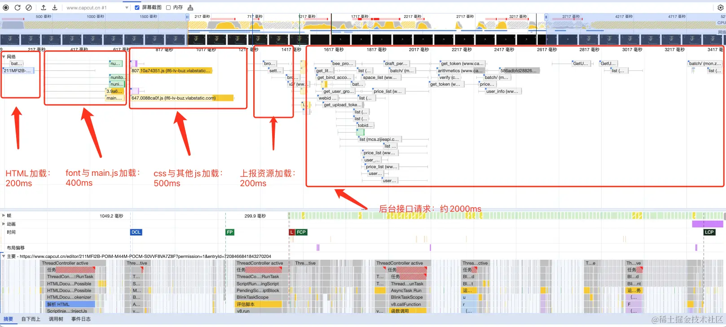Image resolution: width=726 pixels, height=327 pixels.
Task: Select the PendingSc...iptBlock flame event
Action: [259, 291]
